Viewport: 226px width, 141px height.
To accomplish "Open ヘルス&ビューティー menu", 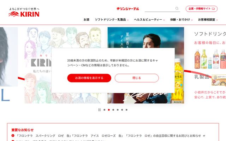I will [148, 20].
